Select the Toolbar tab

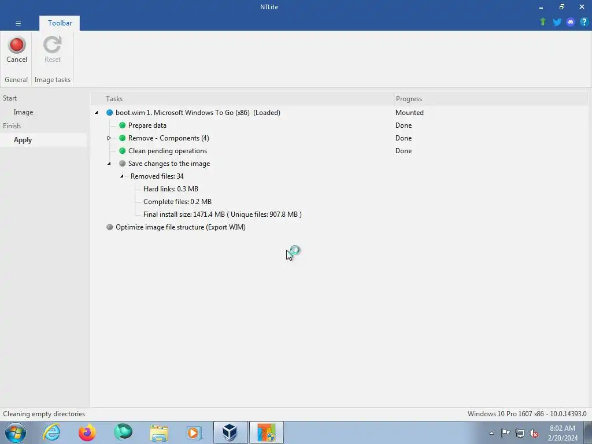[x=60, y=23]
